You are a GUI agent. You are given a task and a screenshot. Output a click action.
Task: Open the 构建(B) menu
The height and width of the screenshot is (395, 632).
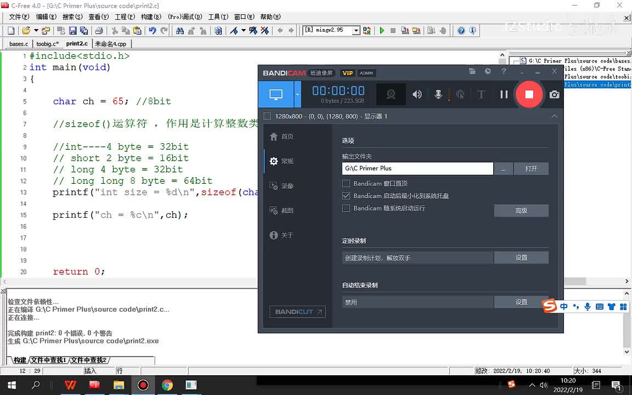151,17
